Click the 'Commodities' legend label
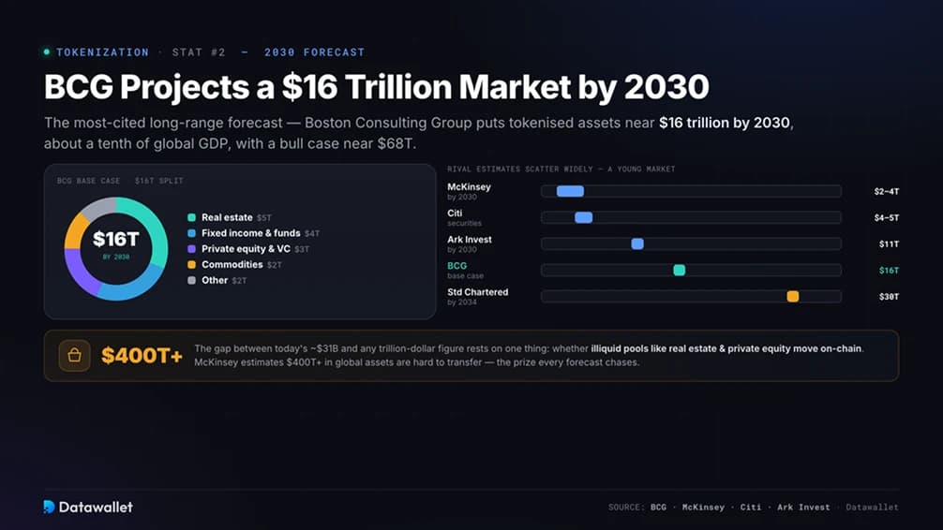 click(232, 264)
